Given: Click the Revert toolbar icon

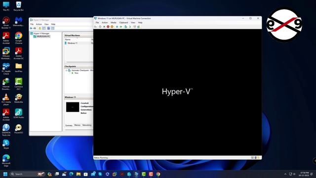Looking at the screenshot, I should point(130,27).
